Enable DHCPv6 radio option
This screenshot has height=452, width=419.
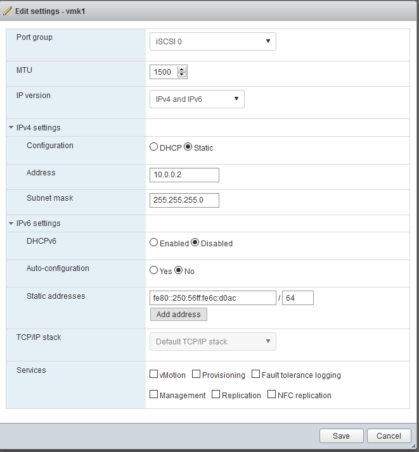click(153, 242)
